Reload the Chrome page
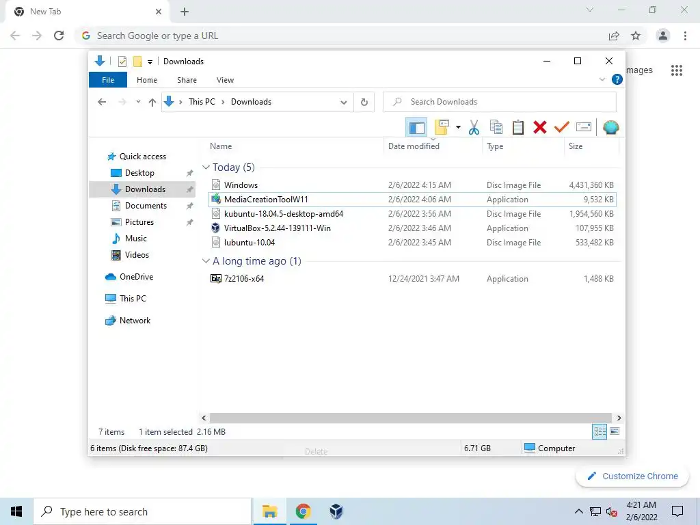Viewport: 700px width, 525px height. [x=59, y=36]
